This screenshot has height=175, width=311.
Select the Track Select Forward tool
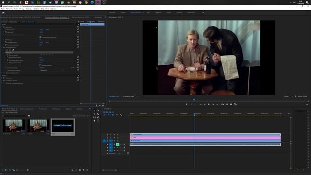pyautogui.click(x=98, y=111)
